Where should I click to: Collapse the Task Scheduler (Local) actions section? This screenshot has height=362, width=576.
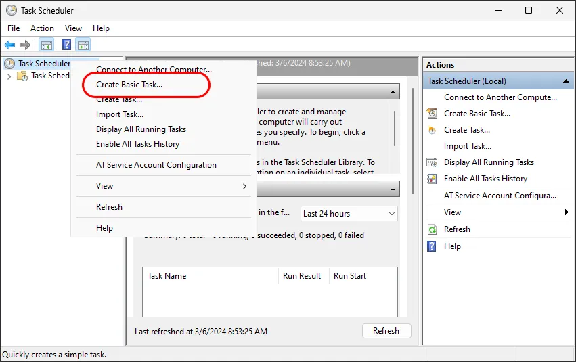(x=566, y=81)
